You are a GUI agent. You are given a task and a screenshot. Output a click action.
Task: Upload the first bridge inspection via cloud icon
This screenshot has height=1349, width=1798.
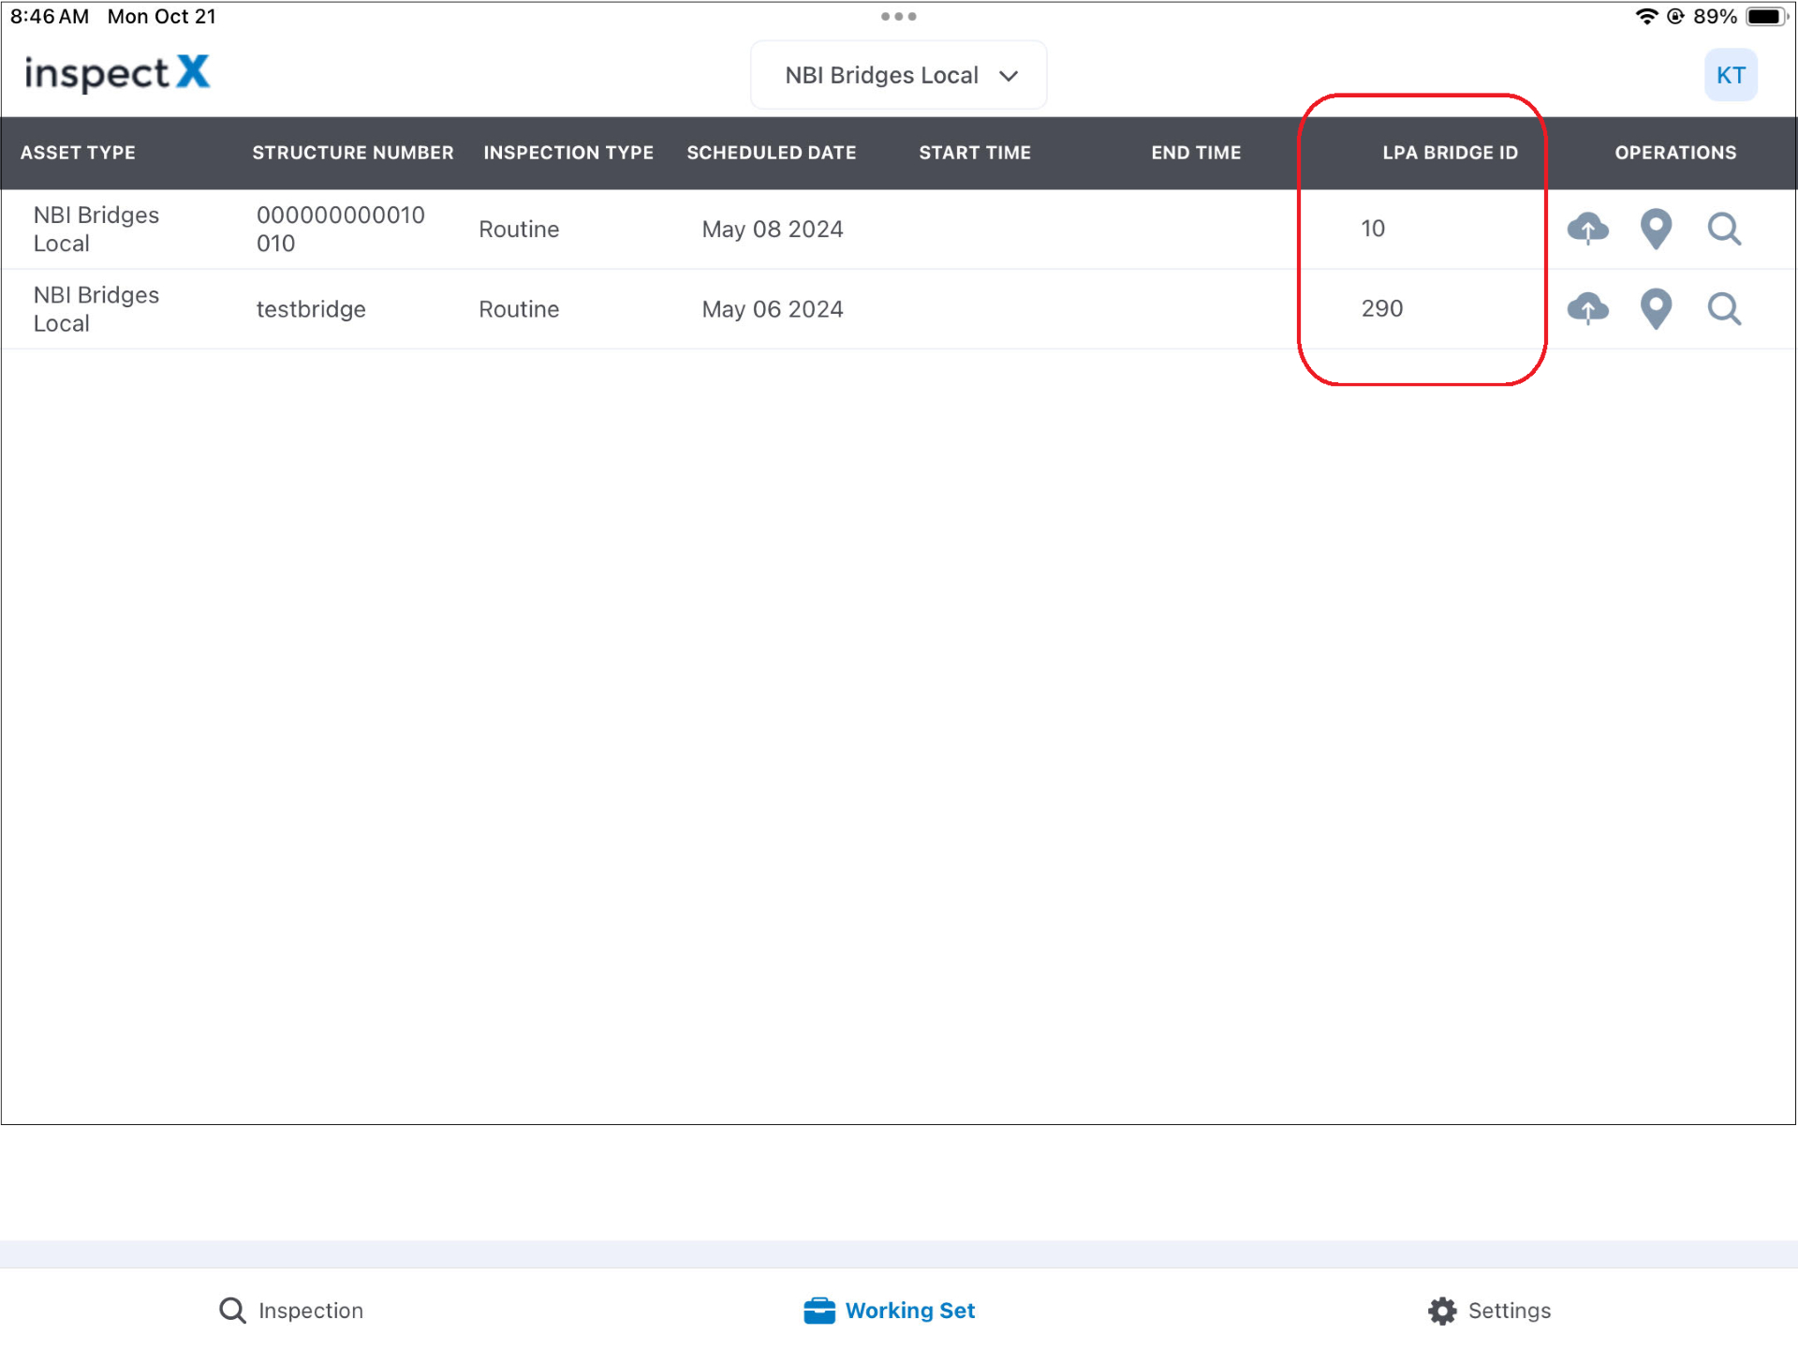(x=1587, y=229)
